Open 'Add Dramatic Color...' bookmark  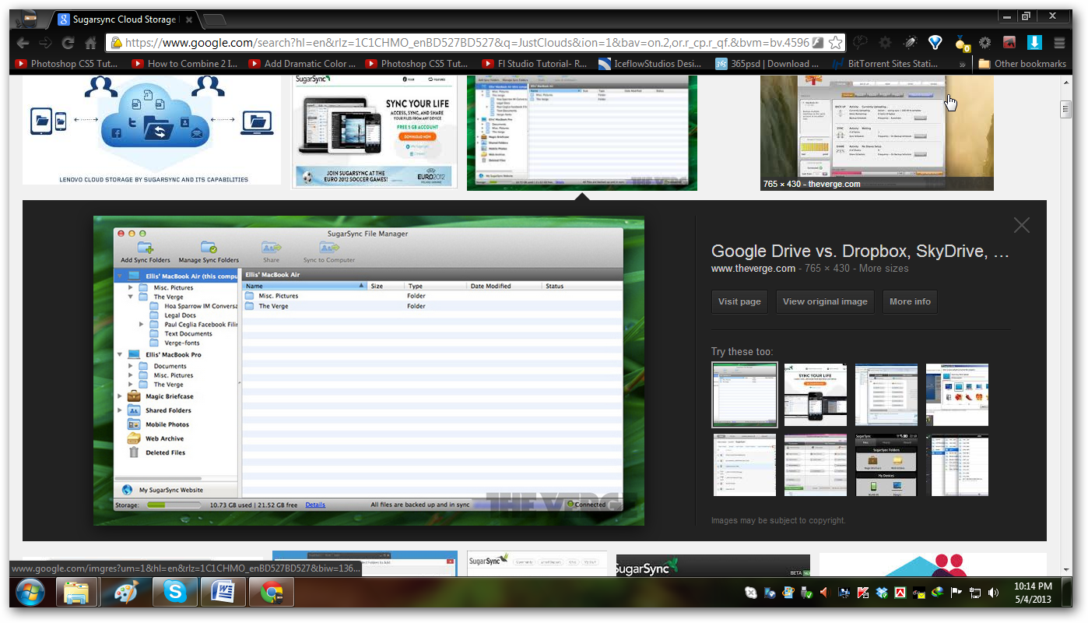pos(301,64)
